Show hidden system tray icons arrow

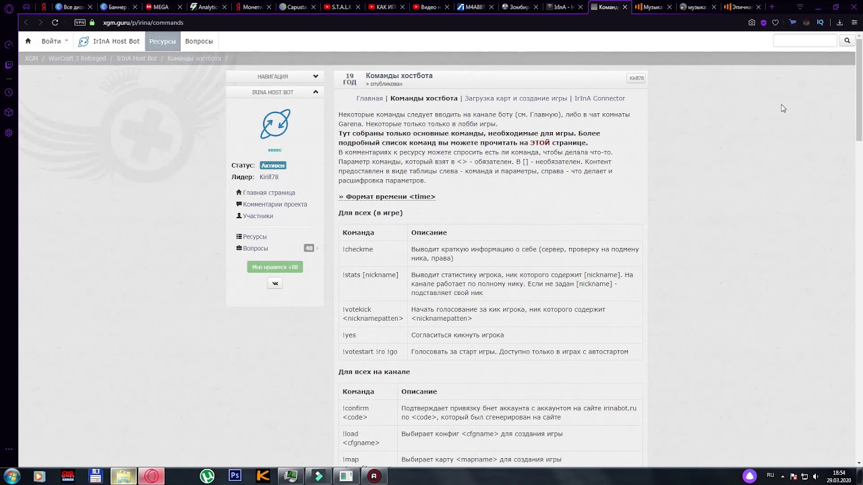(781, 476)
